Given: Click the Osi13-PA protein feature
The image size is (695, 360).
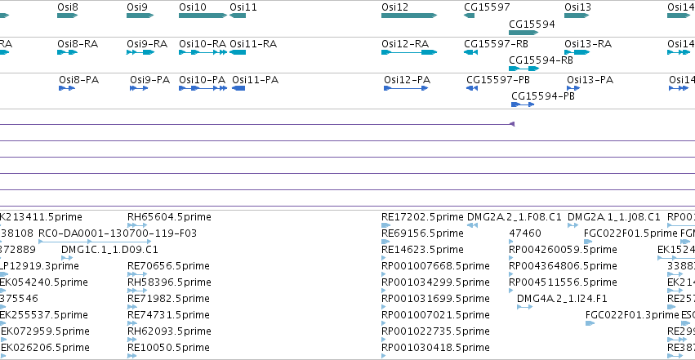Looking at the screenshot, I should [x=573, y=88].
